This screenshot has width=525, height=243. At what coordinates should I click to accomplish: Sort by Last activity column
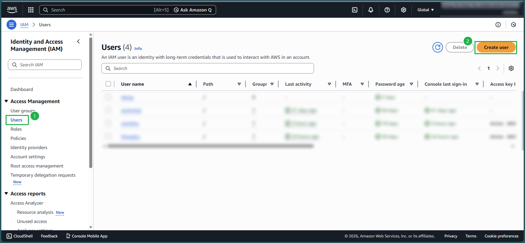click(329, 84)
